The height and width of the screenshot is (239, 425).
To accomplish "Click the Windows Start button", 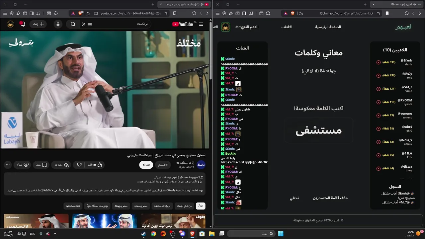I will (281, 234).
